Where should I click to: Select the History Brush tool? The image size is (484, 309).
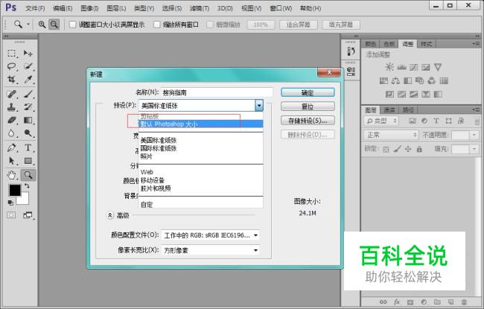(28, 106)
